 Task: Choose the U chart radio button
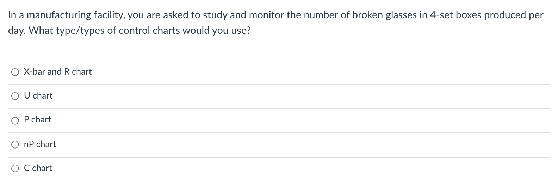pyautogui.click(x=15, y=96)
